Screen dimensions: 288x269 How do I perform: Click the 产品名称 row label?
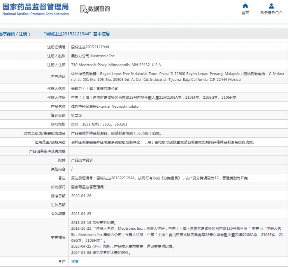click(x=58, y=107)
